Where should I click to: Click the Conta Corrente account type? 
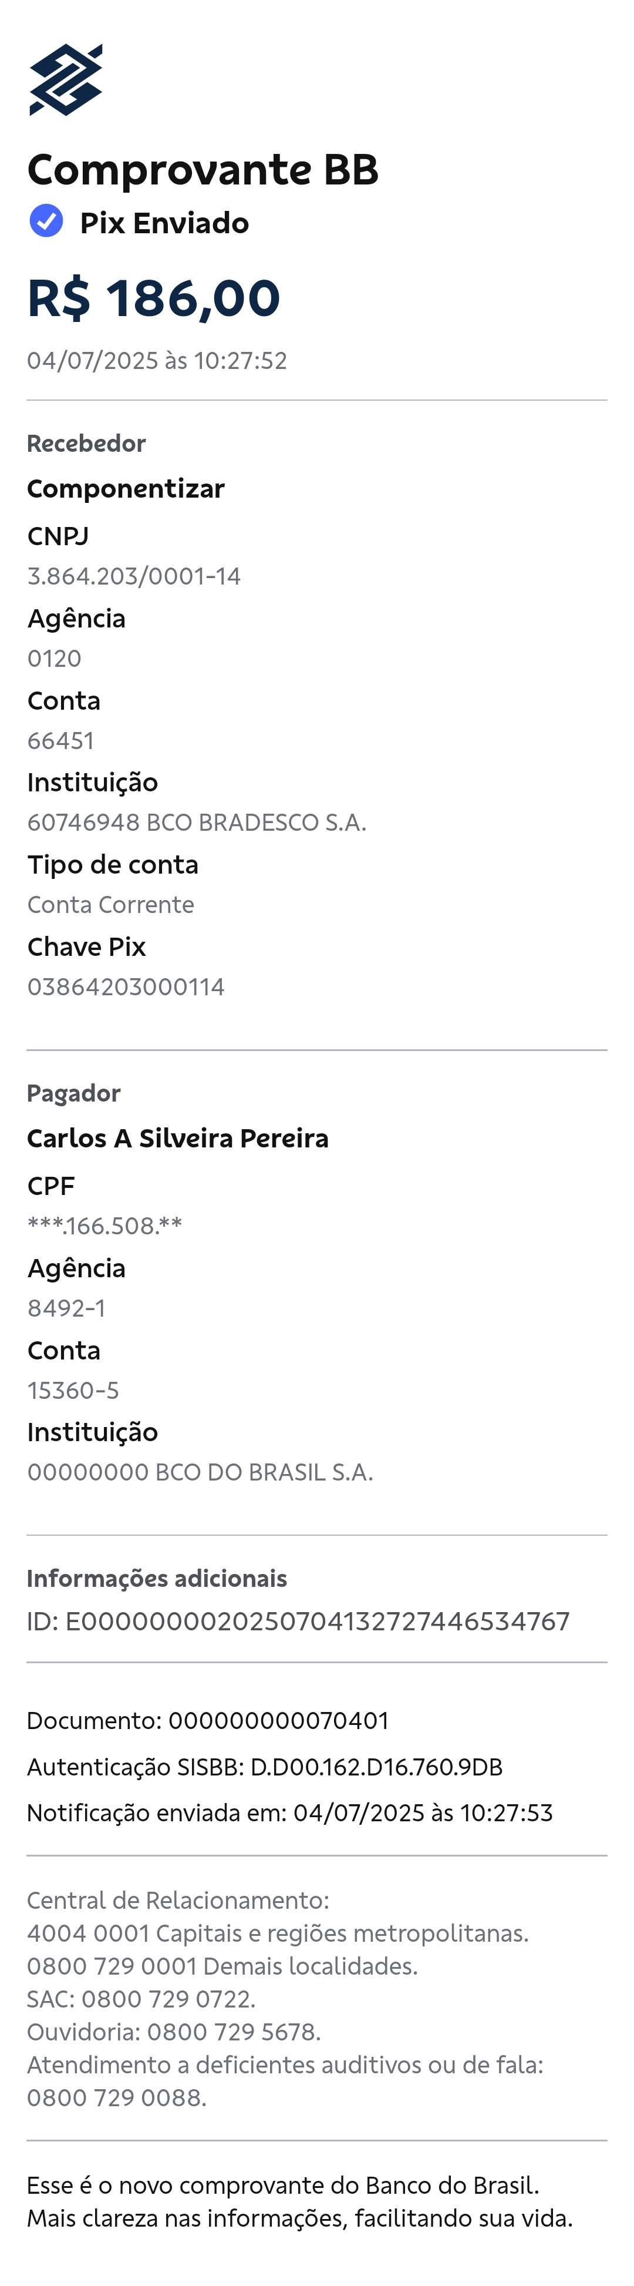pyautogui.click(x=111, y=904)
